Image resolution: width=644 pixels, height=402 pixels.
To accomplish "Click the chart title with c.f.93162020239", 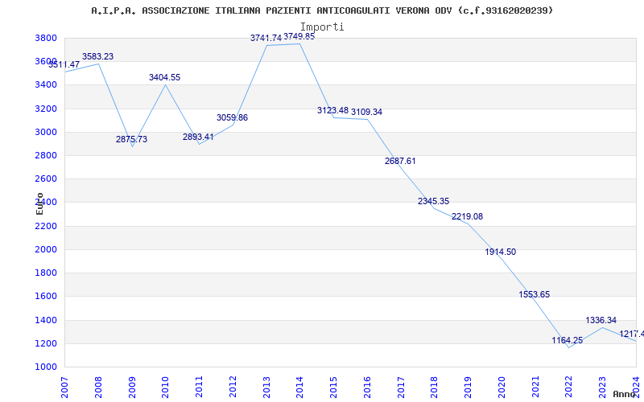I will tap(322, 10).
